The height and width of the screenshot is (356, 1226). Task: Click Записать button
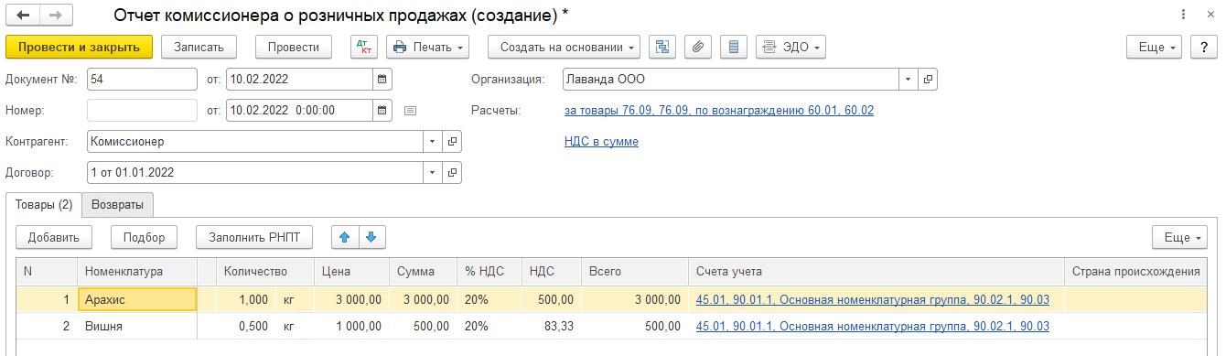coord(199,47)
